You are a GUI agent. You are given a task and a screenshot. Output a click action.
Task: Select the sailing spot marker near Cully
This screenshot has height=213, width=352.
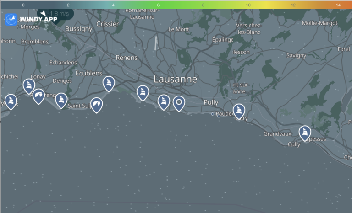[305, 133]
